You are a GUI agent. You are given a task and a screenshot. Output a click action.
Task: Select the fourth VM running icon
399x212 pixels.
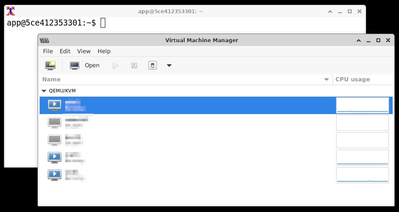point(55,158)
